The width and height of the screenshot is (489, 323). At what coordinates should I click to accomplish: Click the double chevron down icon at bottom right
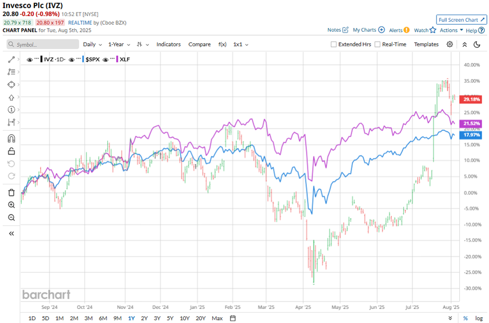coord(450,318)
